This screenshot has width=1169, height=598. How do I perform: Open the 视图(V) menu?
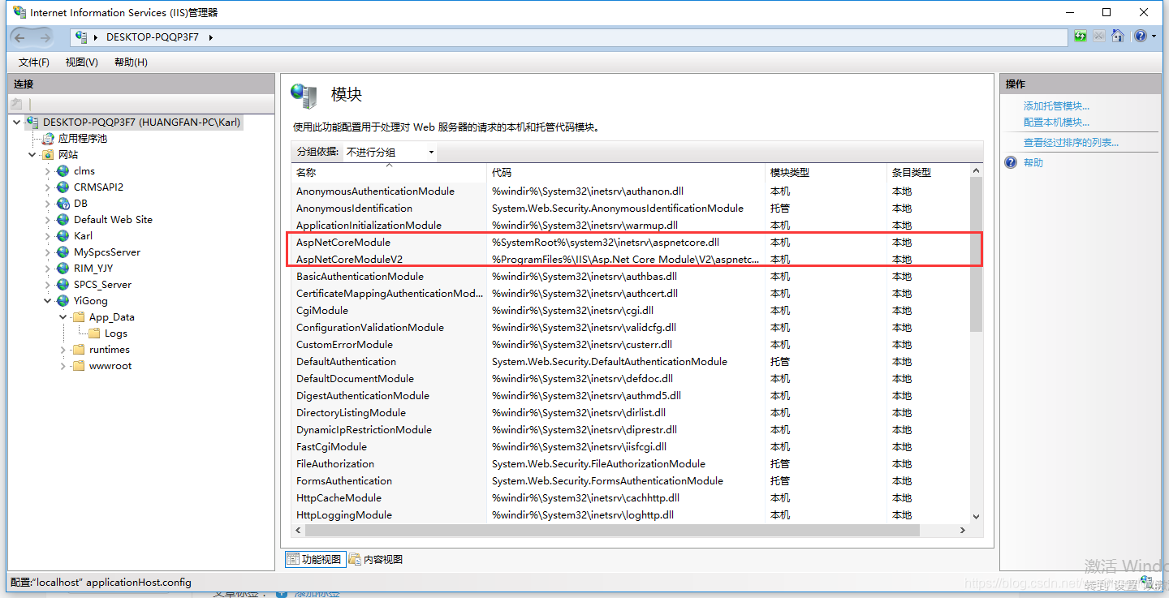click(82, 62)
